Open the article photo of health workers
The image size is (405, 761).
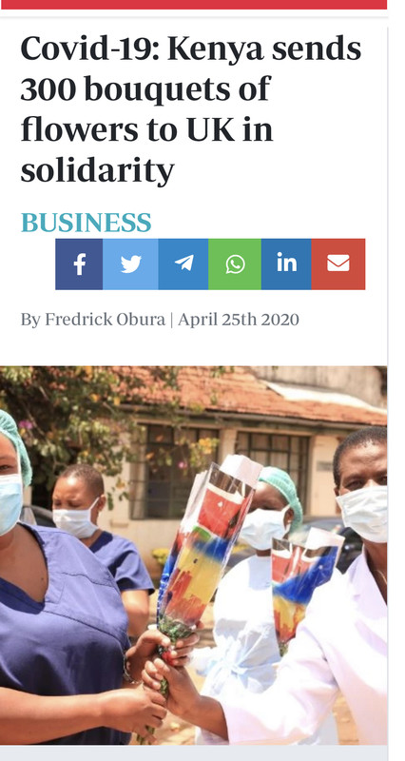click(194, 556)
